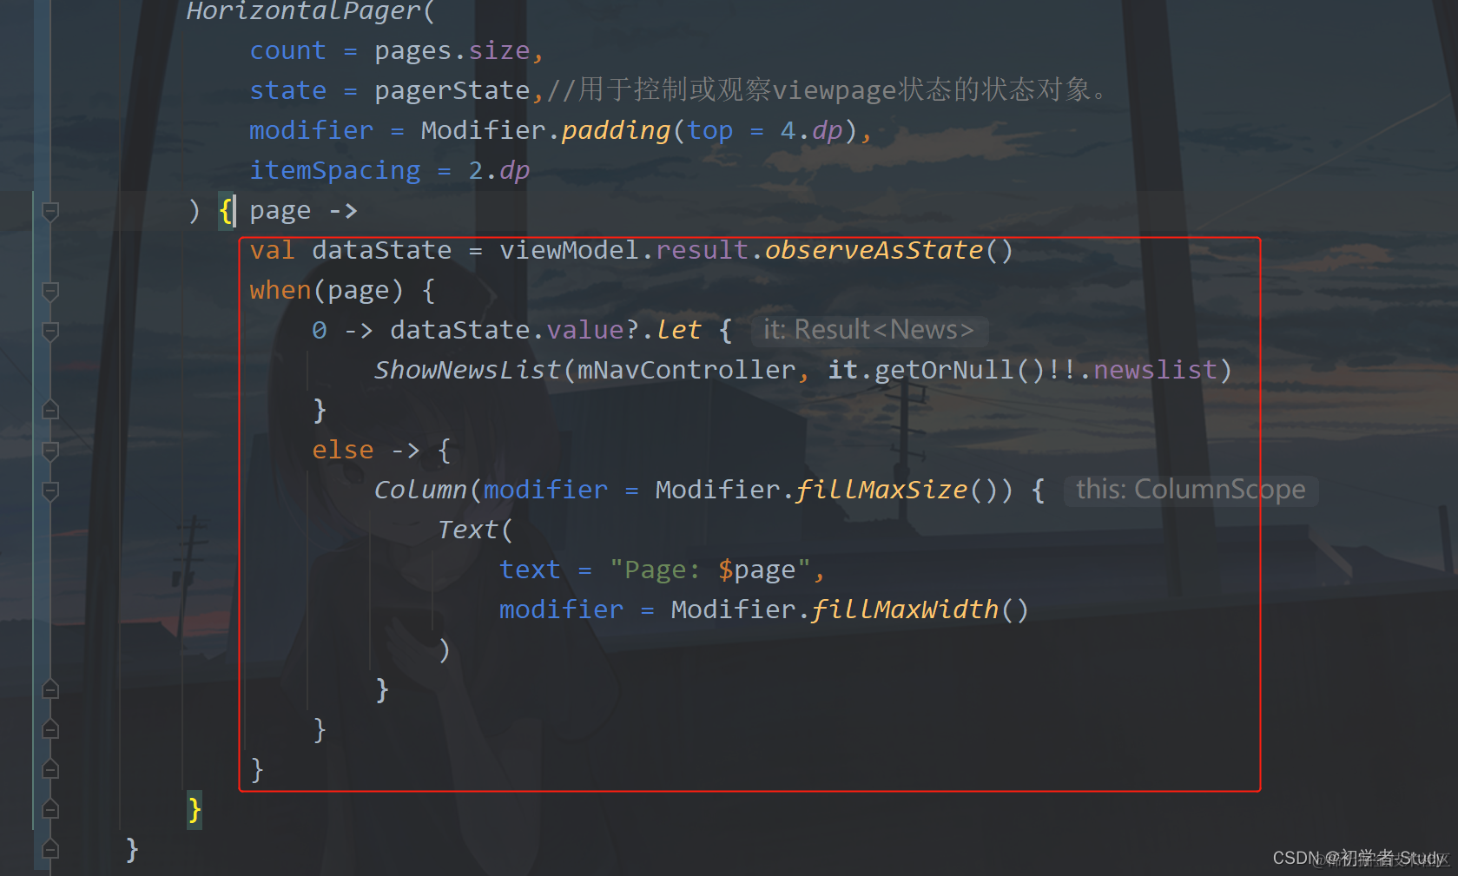1458x876 pixels.
Task: Click the 'observeAsState' function call
Action: [874, 250]
